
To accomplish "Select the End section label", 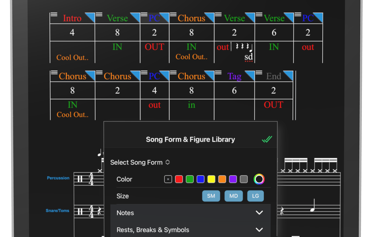I will click(273, 76).
